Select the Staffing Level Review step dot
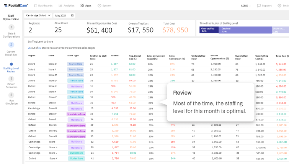The image size is (289, 164). 11,64
